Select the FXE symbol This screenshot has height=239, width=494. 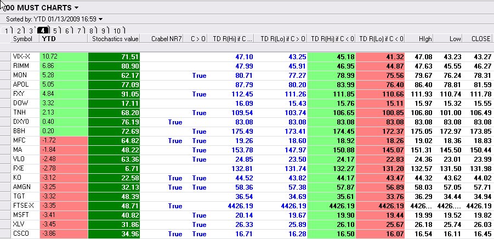tap(18, 168)
